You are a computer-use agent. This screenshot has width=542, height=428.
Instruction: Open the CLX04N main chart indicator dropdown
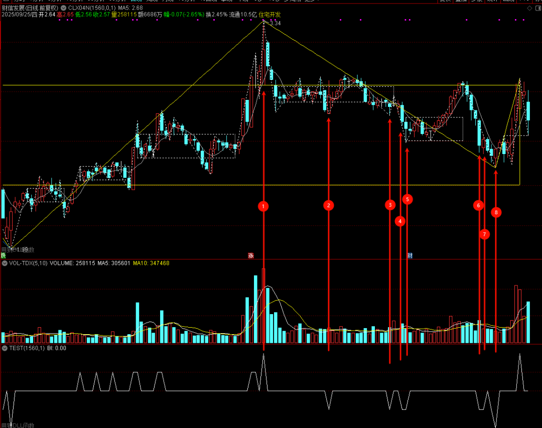(x=64, y=8)
